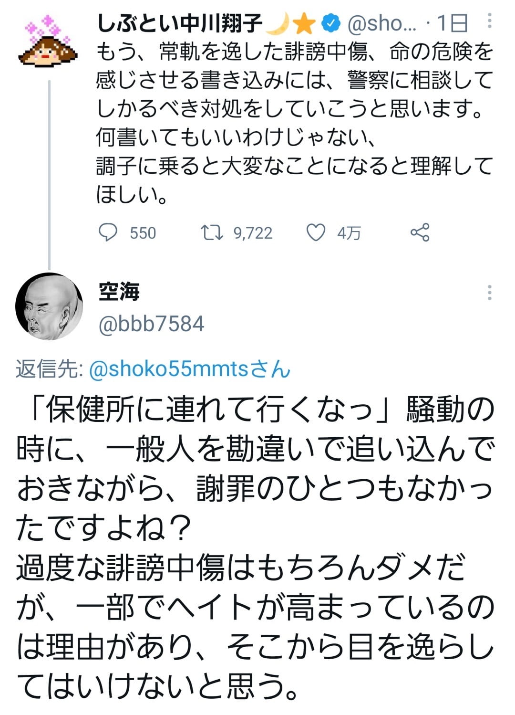The image size is (515, 715).
Task: Click the 4万 like count
Action: pyautogui.click(x=349, y=233)
